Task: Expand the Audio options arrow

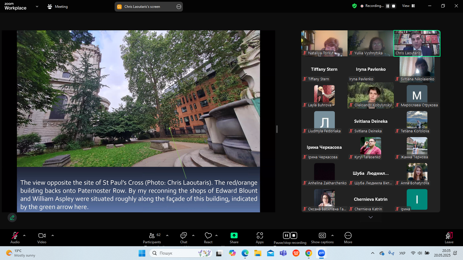Action: point(24,235)
